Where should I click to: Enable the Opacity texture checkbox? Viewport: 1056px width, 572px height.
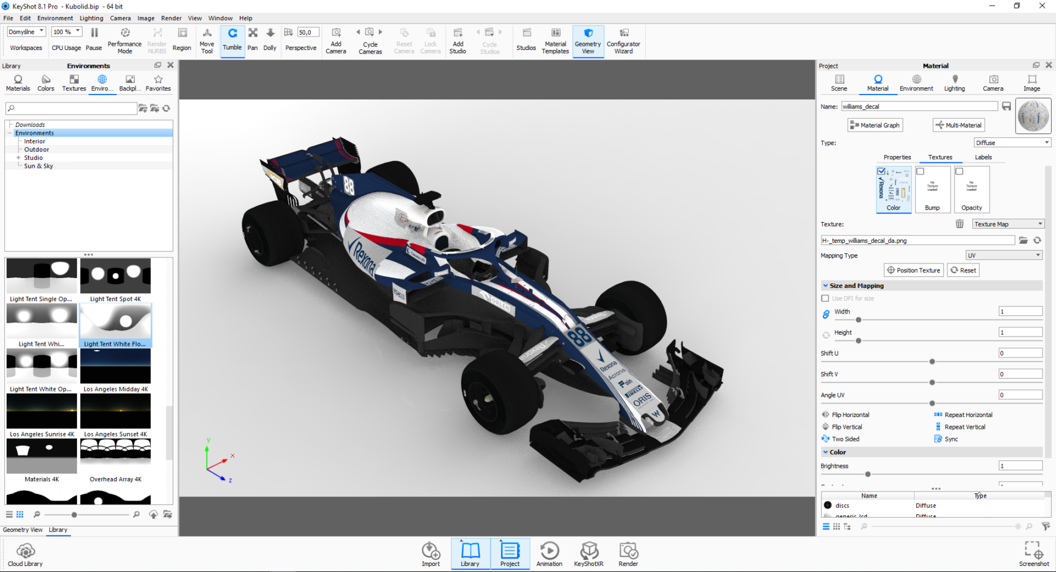coord(960,171)
